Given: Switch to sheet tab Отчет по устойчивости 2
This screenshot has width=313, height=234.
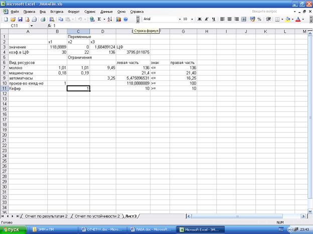Looking at the screenshot, I should pyautogui.click(x=97, y=216).
